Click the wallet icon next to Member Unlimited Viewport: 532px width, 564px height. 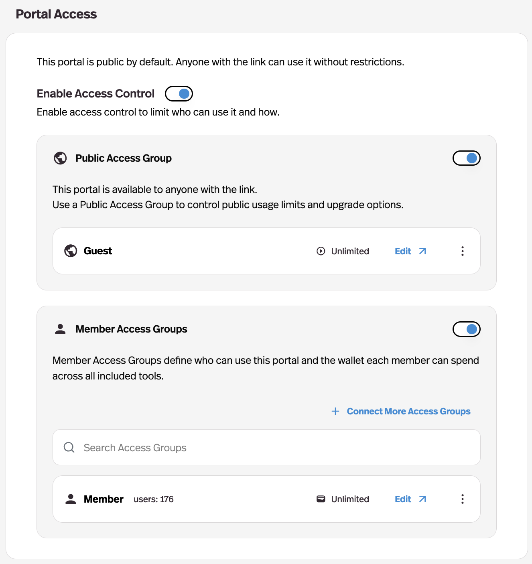321,499
